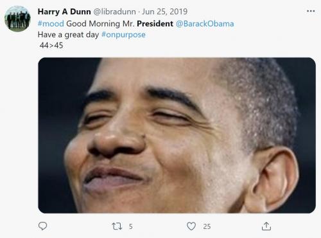View the retweet count of 5
Image resolution: width=321 pixels, height=238 pixels.
[131, 226]
